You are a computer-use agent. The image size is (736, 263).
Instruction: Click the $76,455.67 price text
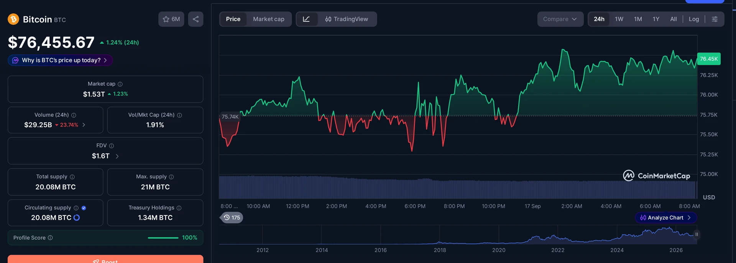pos(51,42)
